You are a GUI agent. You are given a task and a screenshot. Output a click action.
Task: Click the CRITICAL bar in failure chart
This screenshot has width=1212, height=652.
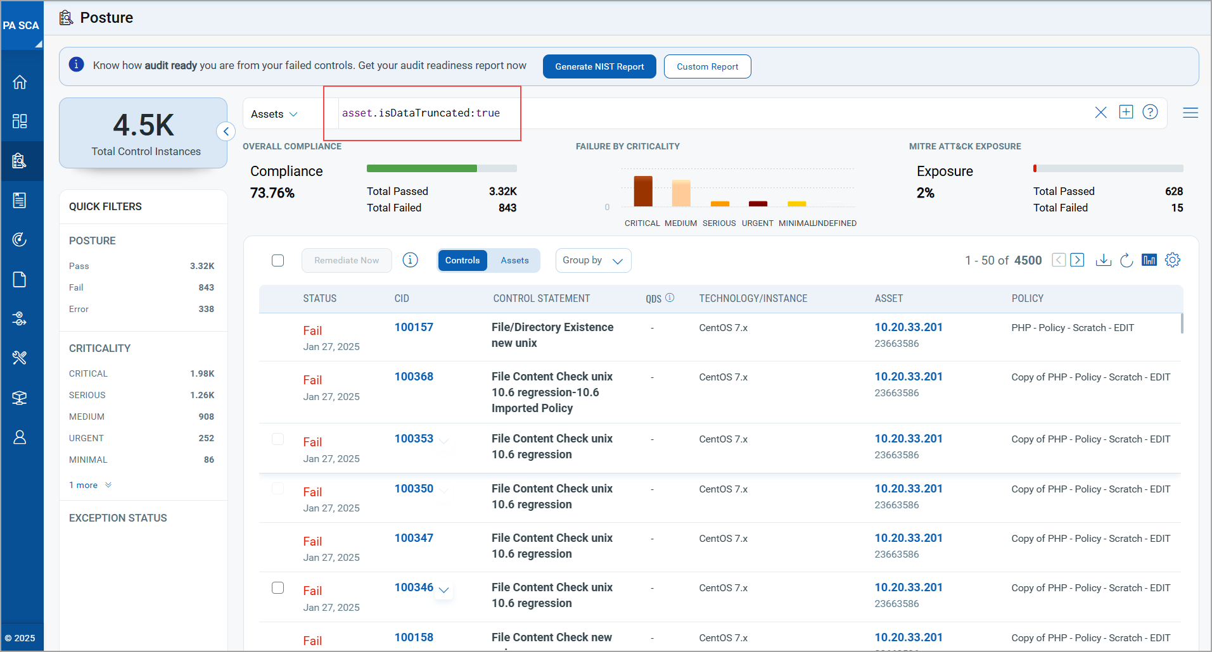coord(643,191)
